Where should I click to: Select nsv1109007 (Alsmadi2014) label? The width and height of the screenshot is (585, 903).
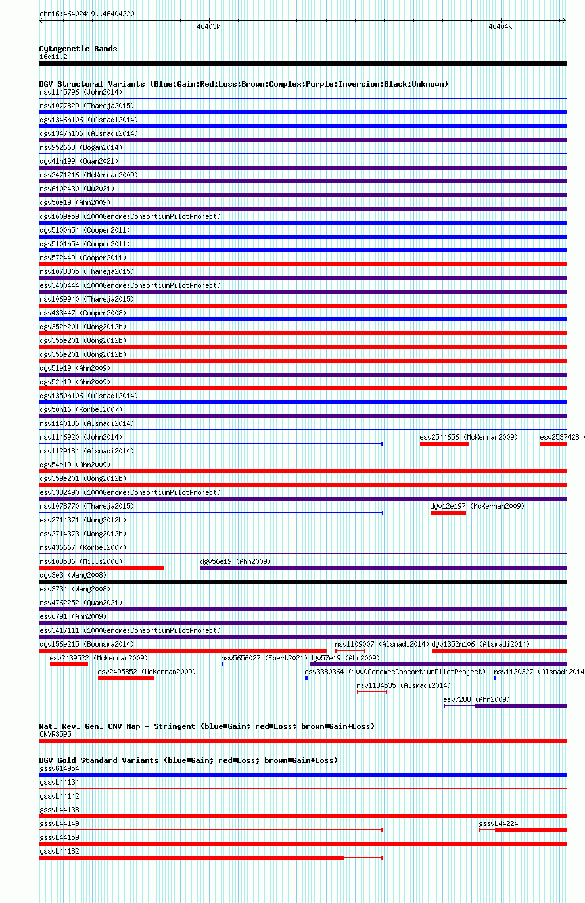coord(382,644)
